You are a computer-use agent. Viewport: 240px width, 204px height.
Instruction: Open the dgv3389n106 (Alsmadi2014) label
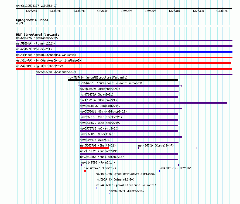pos(100,106)
